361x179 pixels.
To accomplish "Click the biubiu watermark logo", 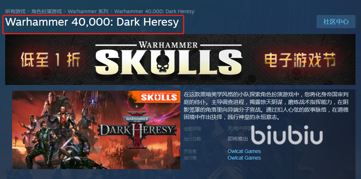I will click(287, 135).
